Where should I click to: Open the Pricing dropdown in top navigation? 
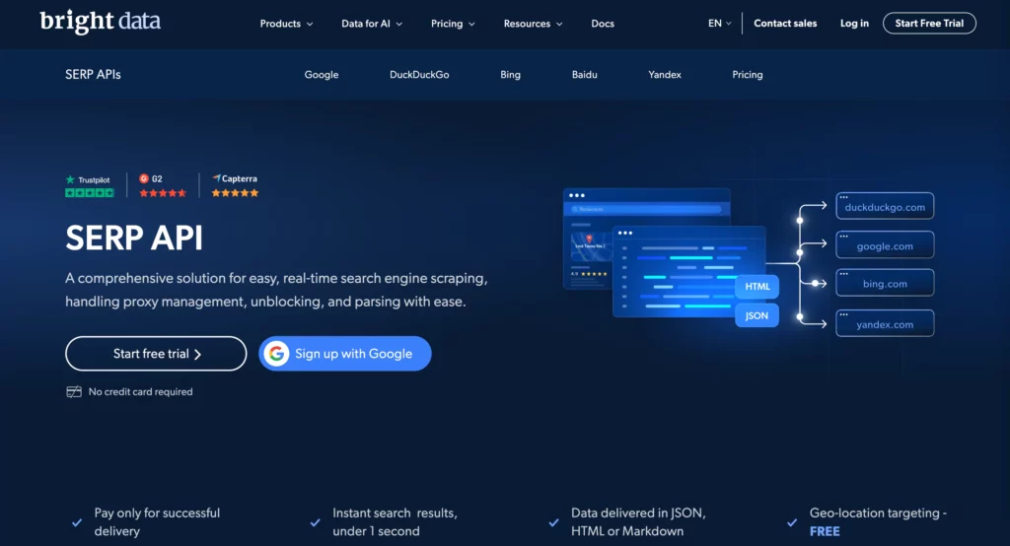pos(453,24)
